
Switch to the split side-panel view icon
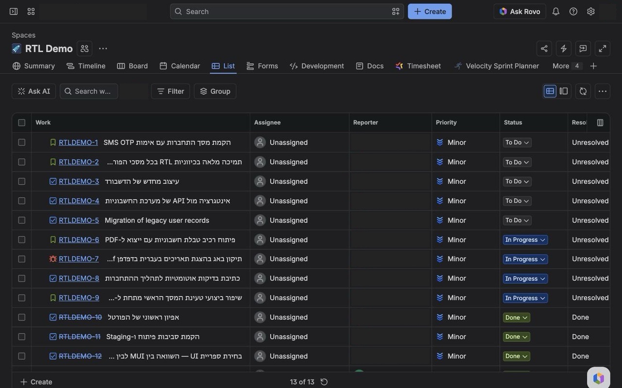(564, 91)
